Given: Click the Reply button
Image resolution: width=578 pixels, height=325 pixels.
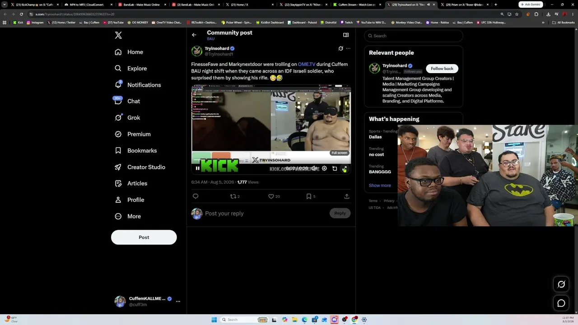Looking at the screenshot, I should pos(340,214).
